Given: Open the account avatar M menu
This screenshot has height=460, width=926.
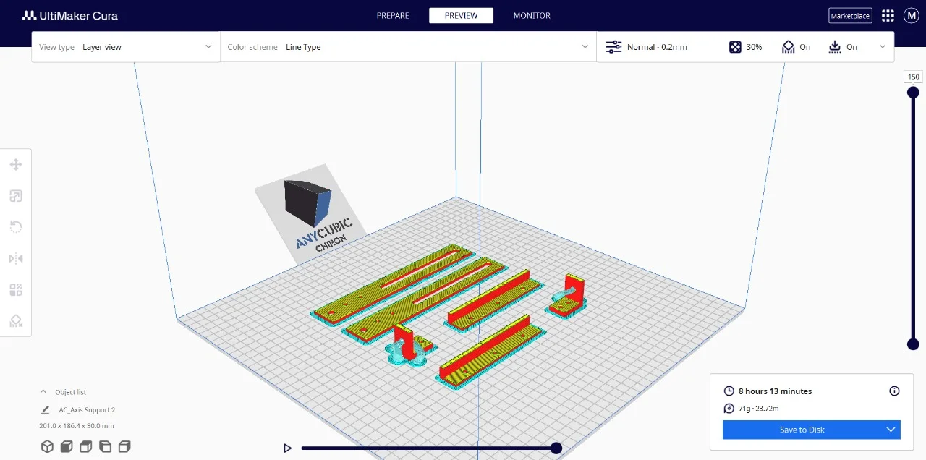Looking at the screenshot, I should point(911,15).
